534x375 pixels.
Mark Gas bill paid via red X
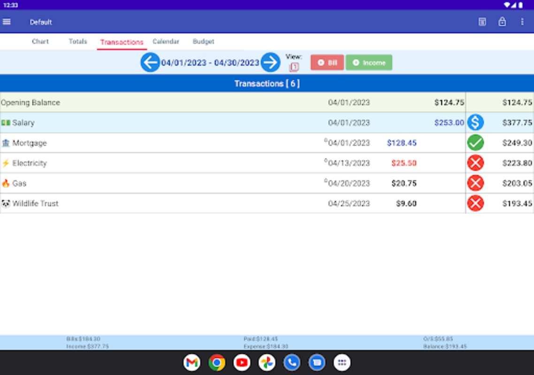click(x=475, y=183)
